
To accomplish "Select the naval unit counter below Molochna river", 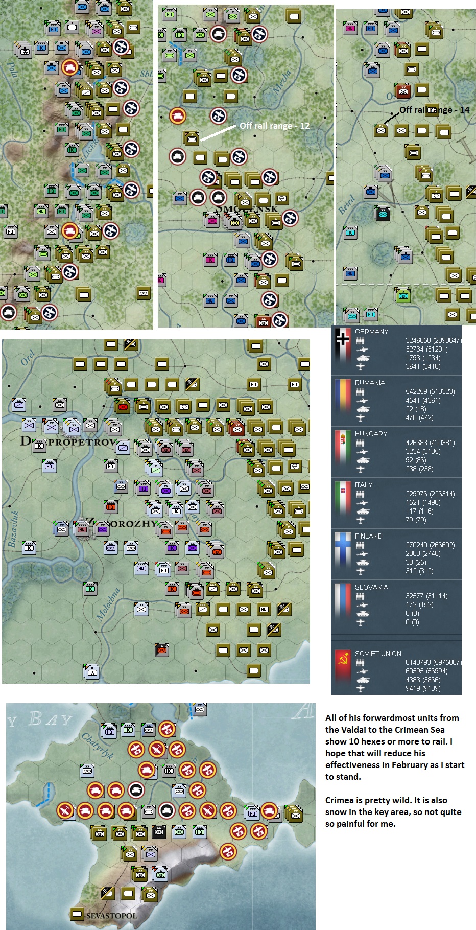I will coord(91,671).
